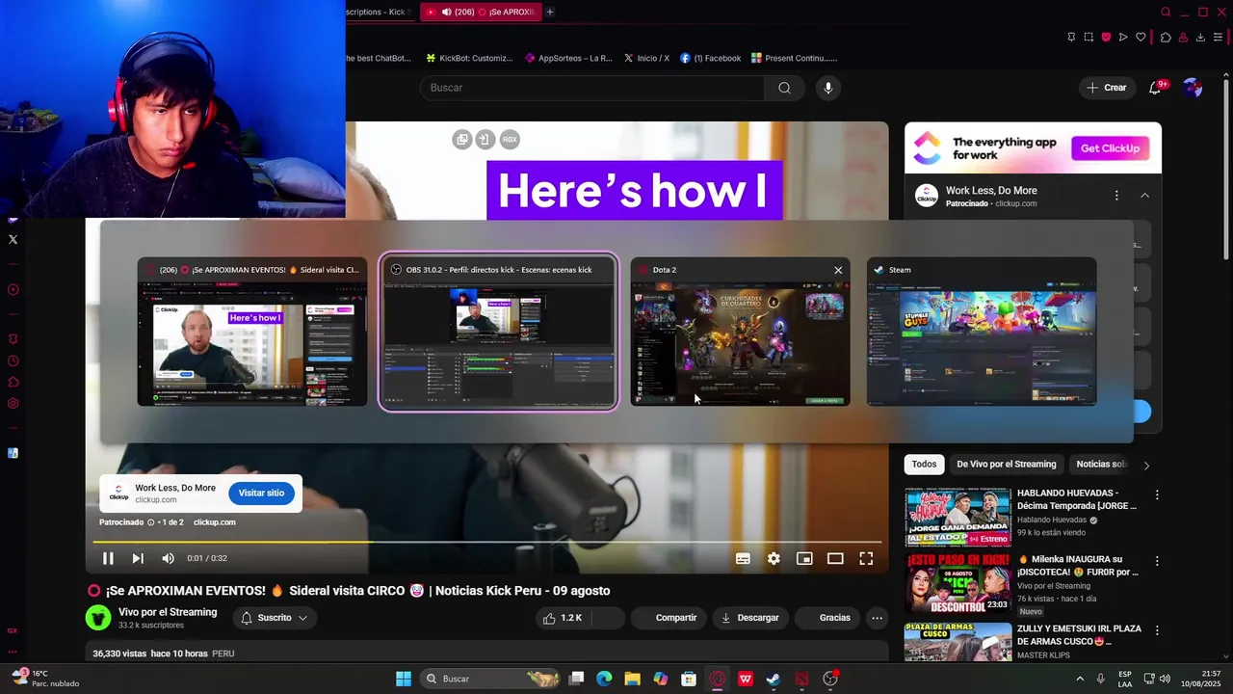Open Vivo por el Streaming channel avatar
This screenshot has width=1233, height=694.
point(98,618)
